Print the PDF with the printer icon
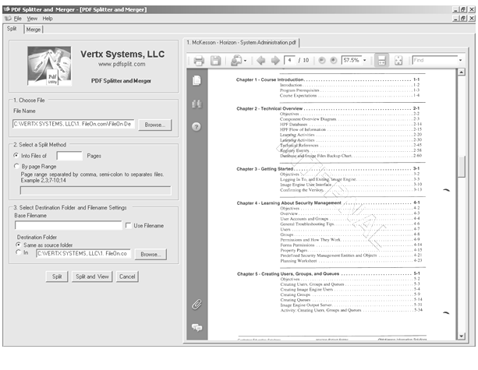478x370 pixels. click(199, 61)
